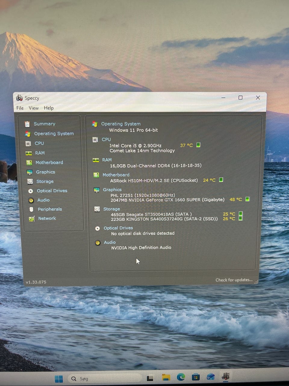289x386 pixels.
Task: Open the Help menu
Action: (49, 108)
